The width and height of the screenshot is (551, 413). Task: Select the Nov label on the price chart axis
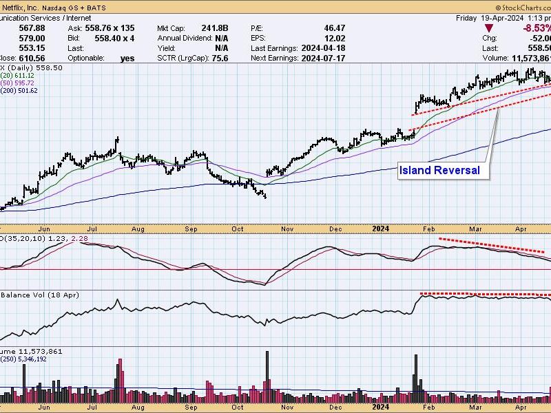pos(287,229)
